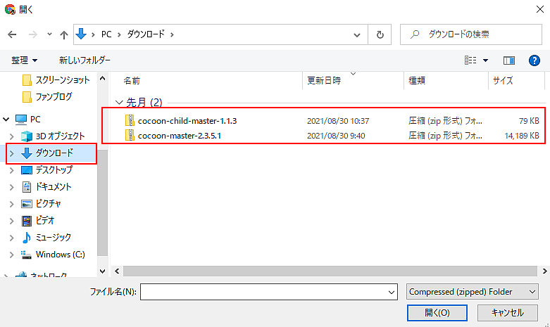Viewport: 550px width, 327px height.
Task: Expand the デスクトップ tree node
Action: point(11,170)
